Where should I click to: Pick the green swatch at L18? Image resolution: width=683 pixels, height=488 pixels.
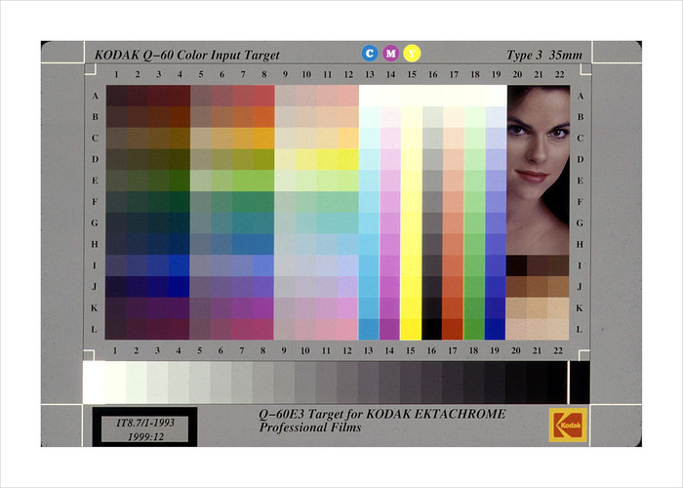(474, 330)
